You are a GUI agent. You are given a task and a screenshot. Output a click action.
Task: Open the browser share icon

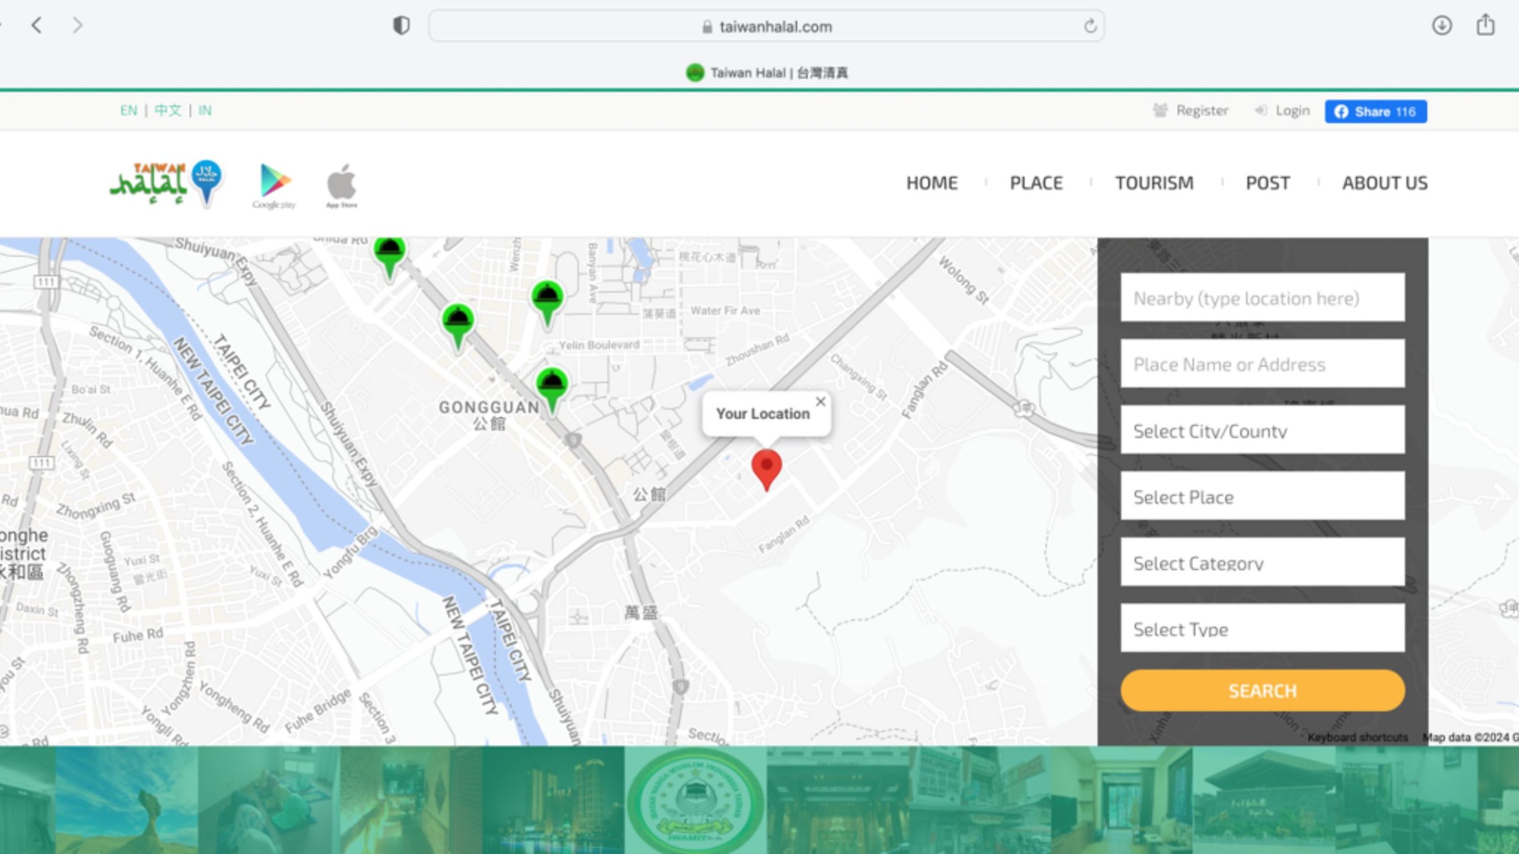1486,25
